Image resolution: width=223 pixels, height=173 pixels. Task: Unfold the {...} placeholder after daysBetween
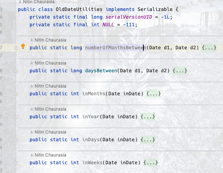(180, 71)
